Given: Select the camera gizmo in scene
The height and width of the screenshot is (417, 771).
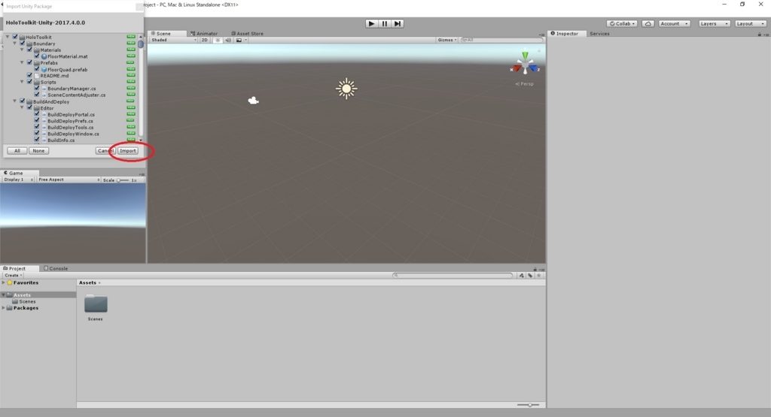Looking at the screenshot, I should tap(253, 101).
